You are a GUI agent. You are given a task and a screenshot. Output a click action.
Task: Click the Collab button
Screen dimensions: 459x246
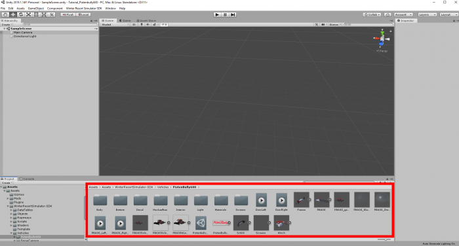[372, 14]
